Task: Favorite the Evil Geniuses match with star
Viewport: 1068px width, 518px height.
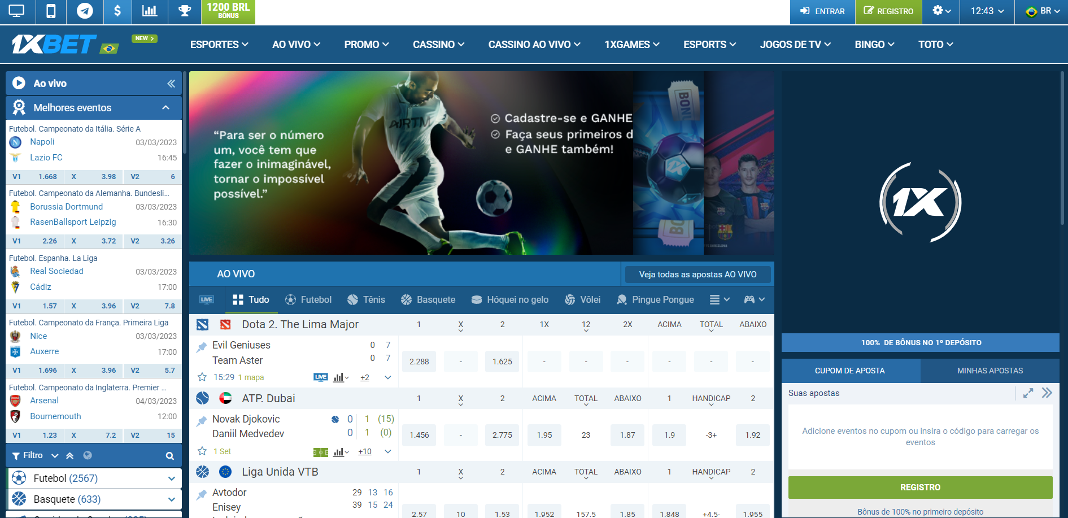Action: [202, 377]
